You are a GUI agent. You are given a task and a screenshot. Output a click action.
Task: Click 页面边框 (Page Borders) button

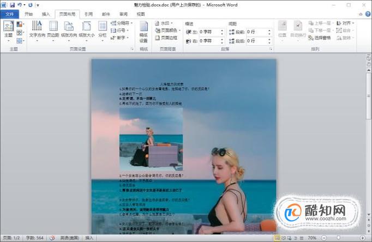click(166, 38)
